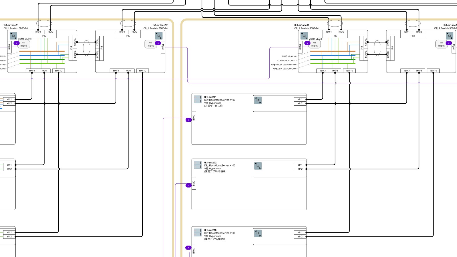Screen dimensions: 457x257
Task: Click the L2 icon inside tk1-svr201
Action: coord(258,100)
